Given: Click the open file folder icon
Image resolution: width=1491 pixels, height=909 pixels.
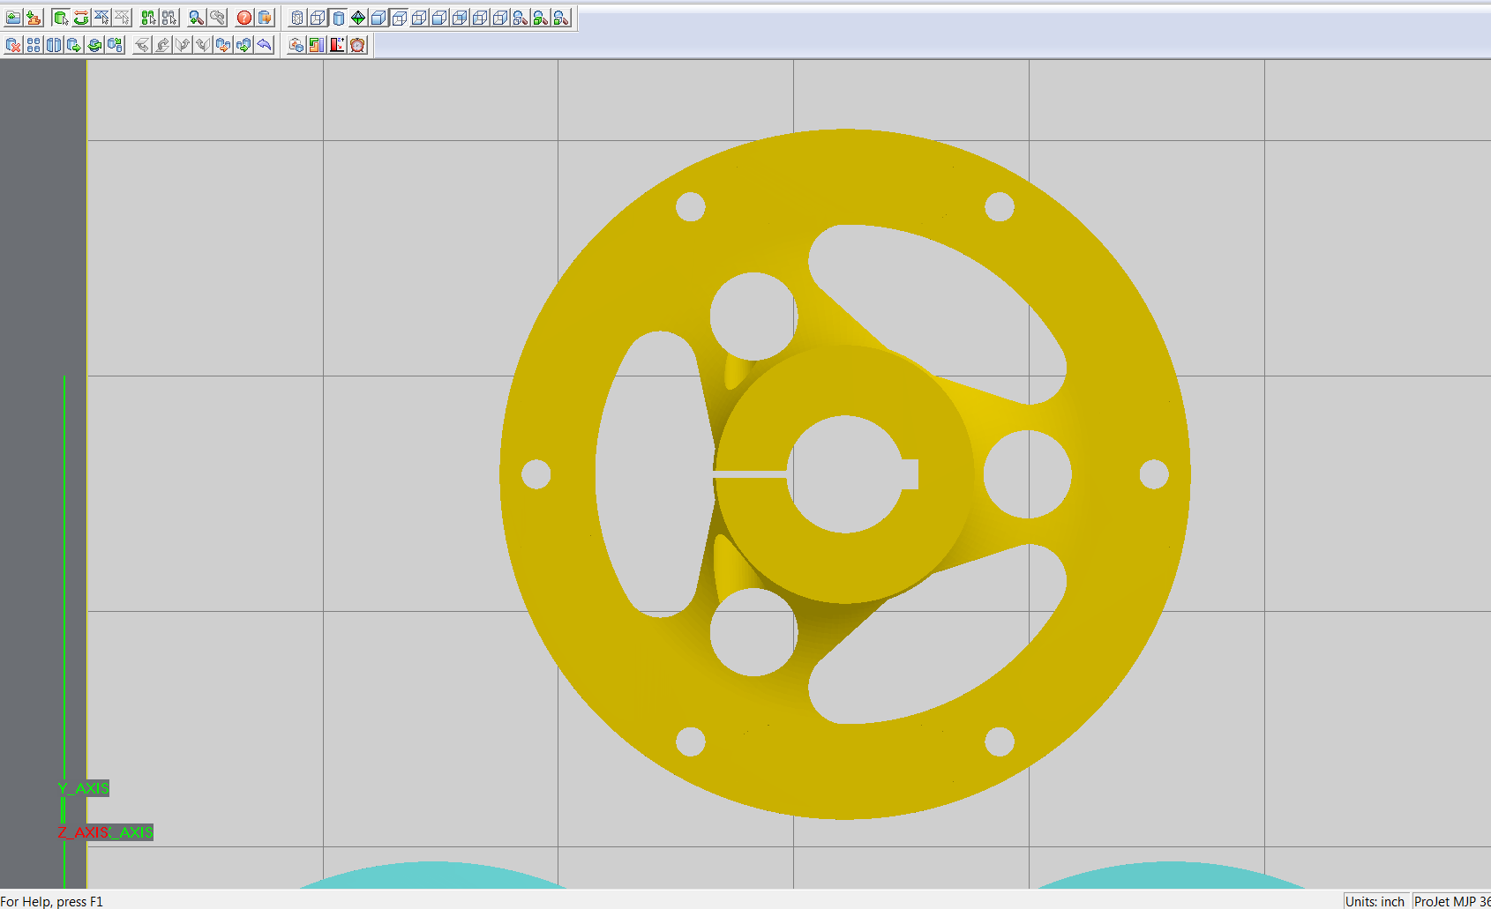Looking at the screenshot, I should click(13, 18).
